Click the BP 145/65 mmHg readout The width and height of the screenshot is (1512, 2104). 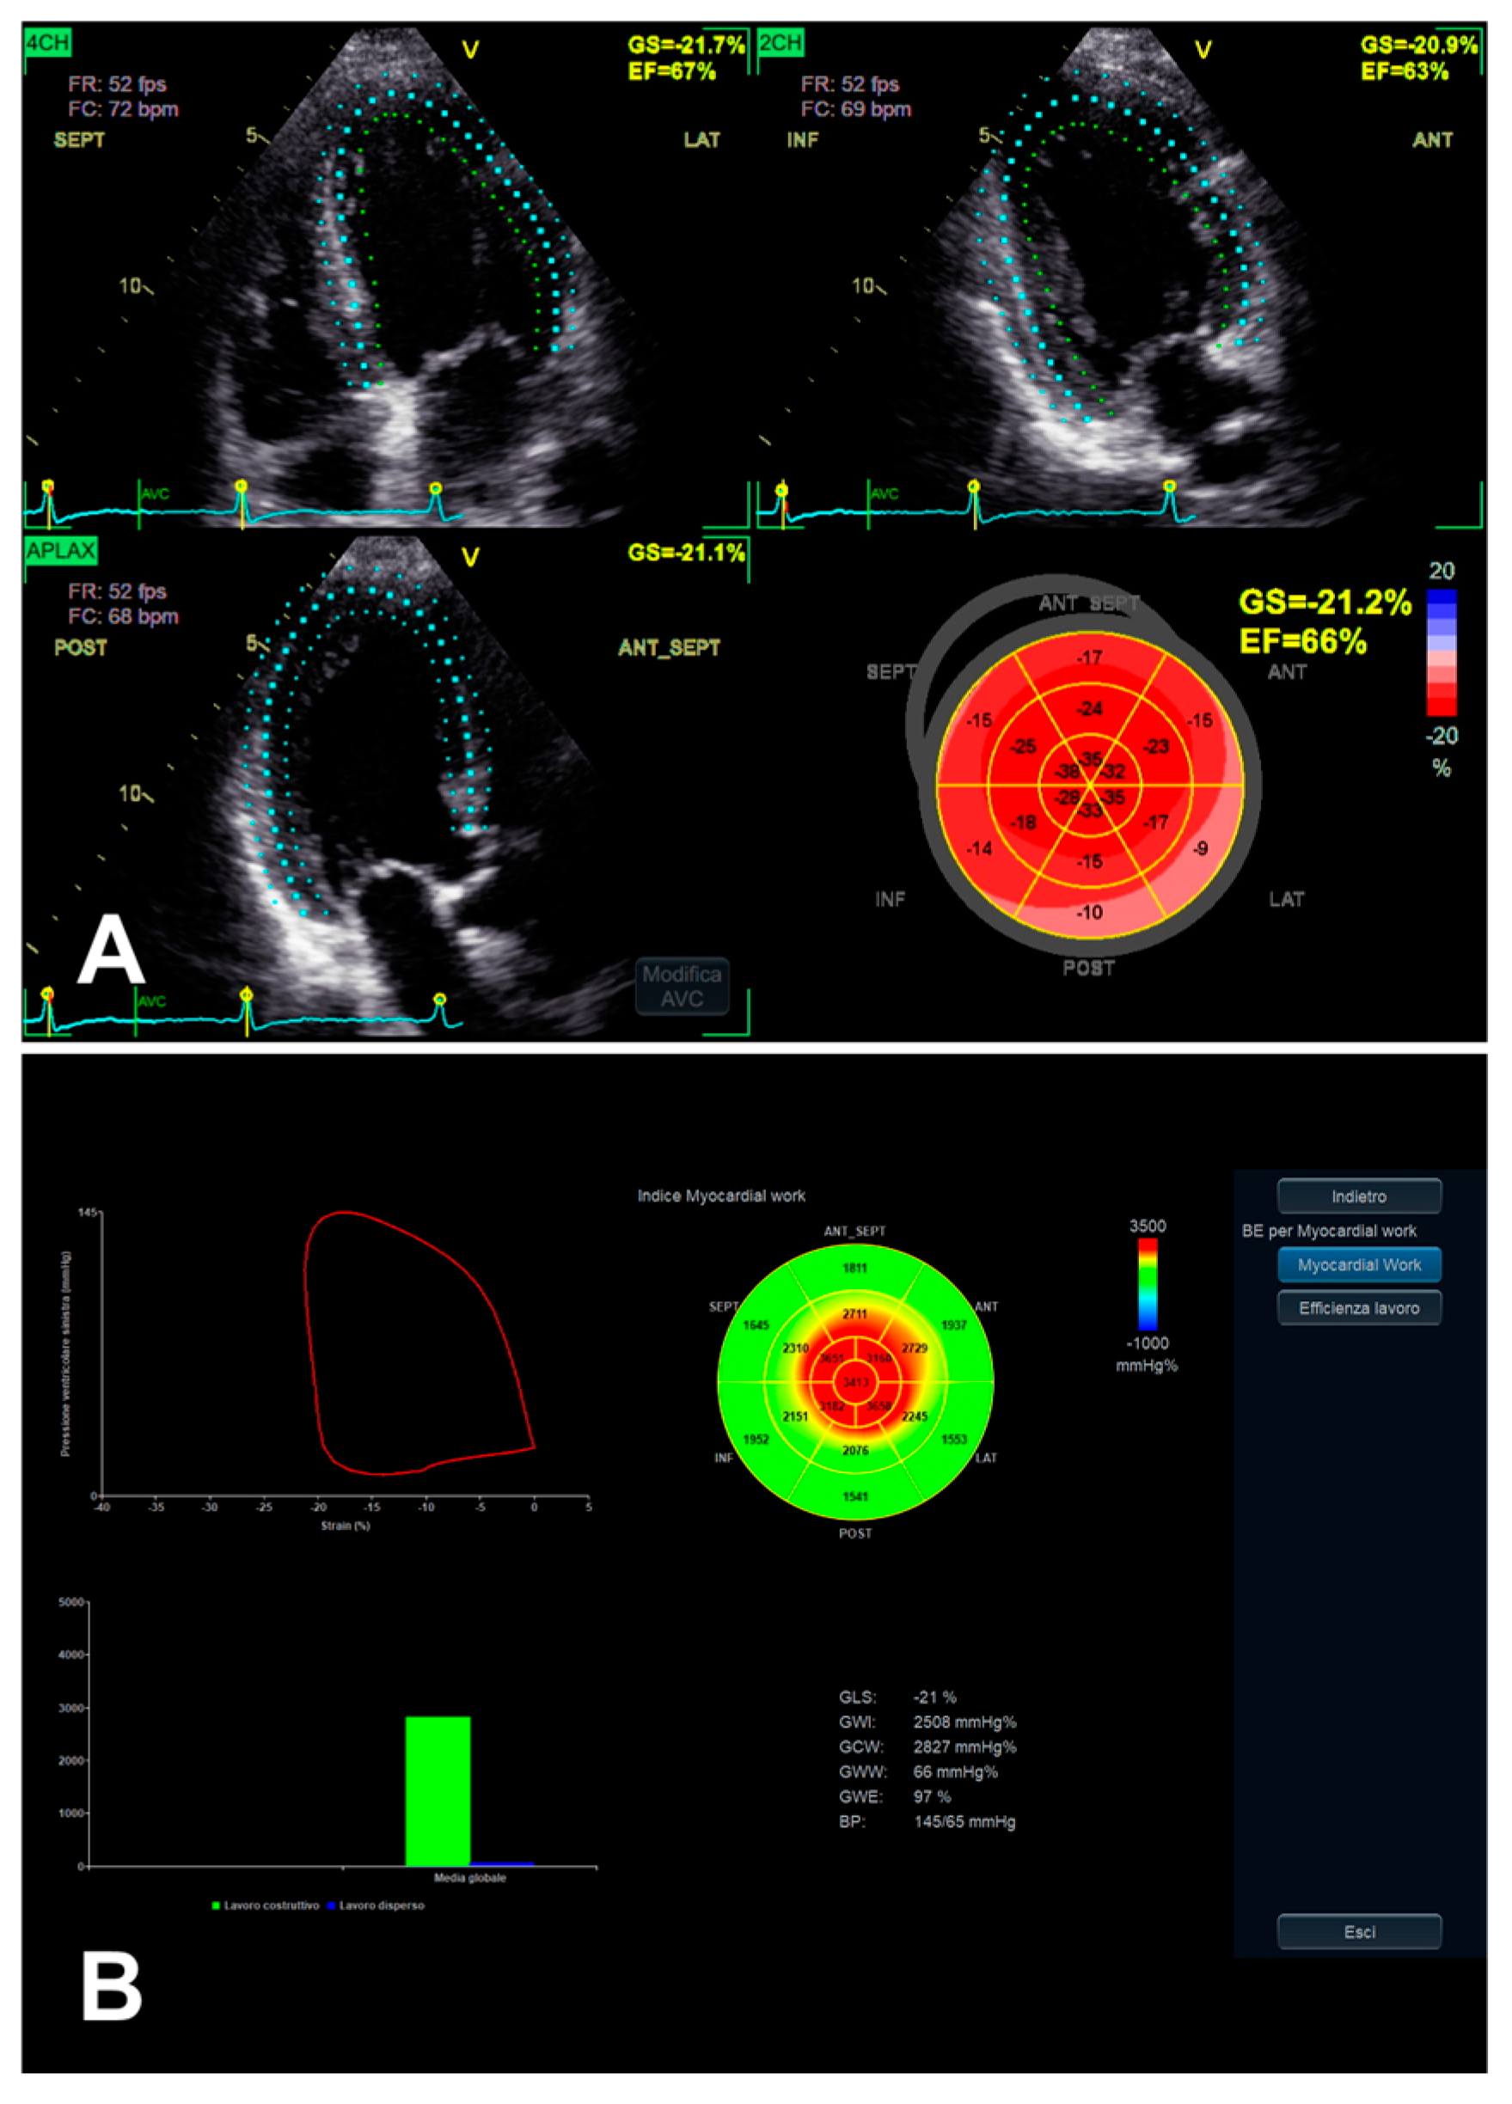(927, 1822)
